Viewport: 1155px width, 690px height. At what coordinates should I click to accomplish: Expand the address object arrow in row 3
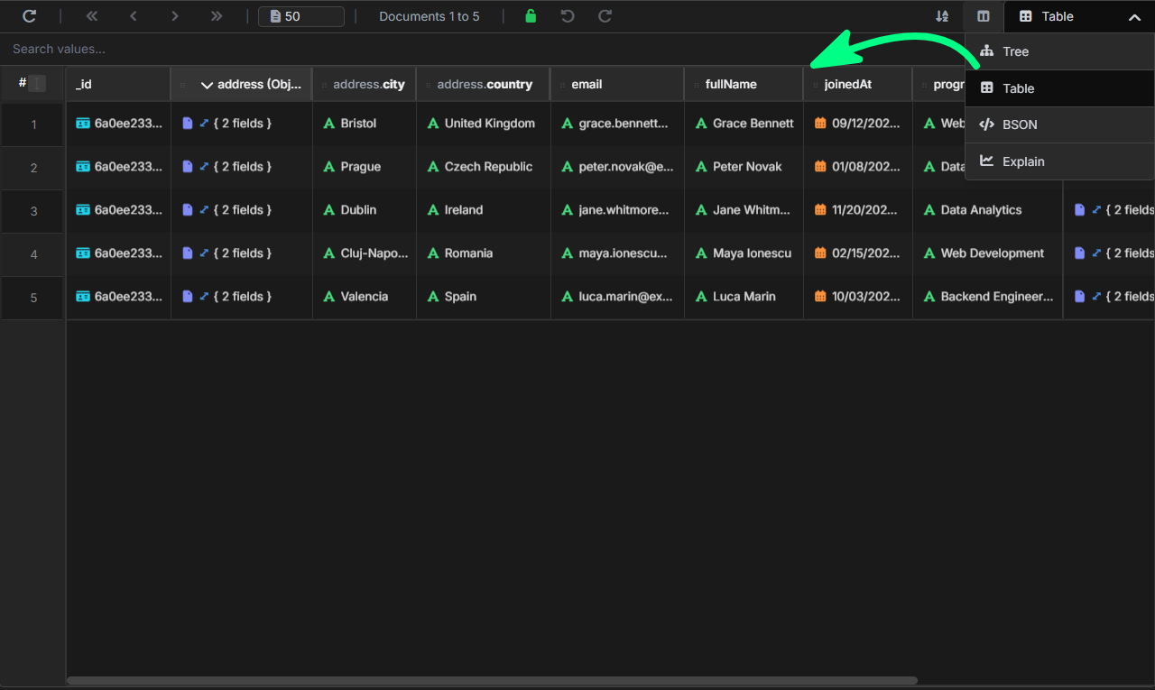[204, 210]
